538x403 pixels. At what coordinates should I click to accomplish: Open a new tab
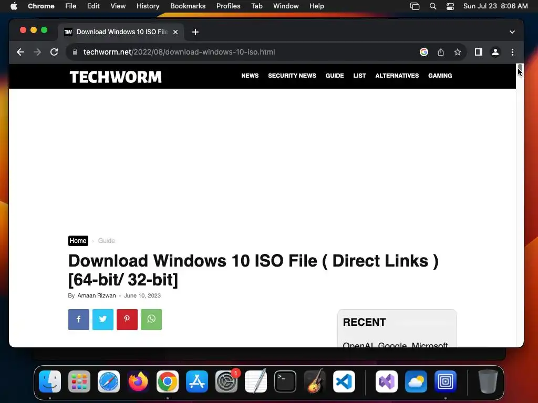coord(195,32)
